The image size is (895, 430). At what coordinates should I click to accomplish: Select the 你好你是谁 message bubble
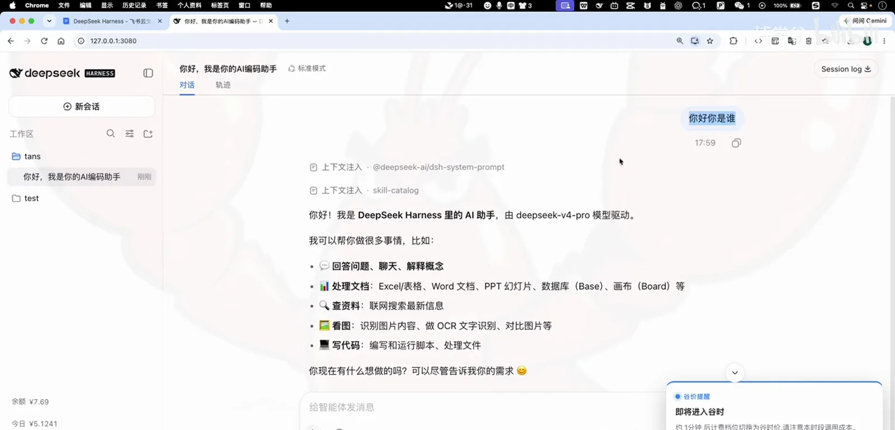[712, 118]
